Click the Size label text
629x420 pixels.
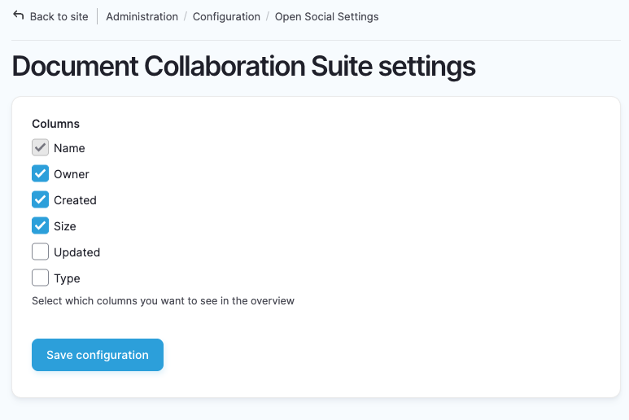coord(65,226)
